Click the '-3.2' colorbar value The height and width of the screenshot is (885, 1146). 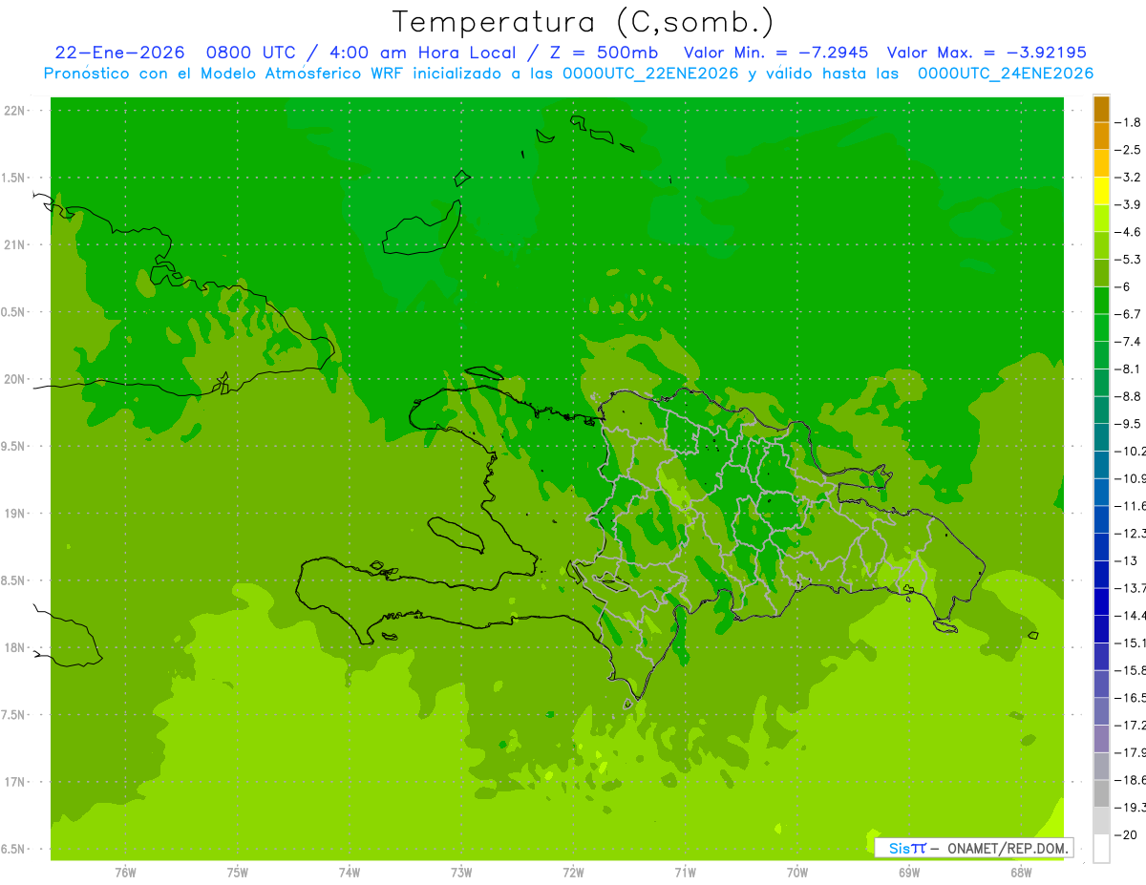click(1128, 178)
